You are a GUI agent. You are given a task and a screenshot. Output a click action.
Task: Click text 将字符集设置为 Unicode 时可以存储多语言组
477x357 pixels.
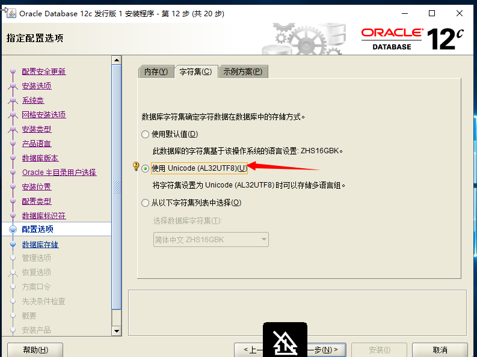[x=249, y=185]
